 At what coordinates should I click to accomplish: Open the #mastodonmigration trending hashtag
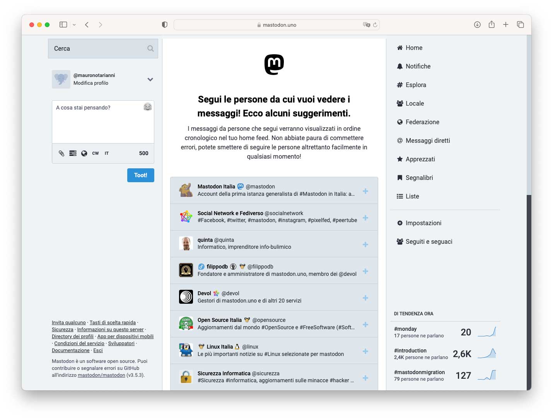(420, 372)
